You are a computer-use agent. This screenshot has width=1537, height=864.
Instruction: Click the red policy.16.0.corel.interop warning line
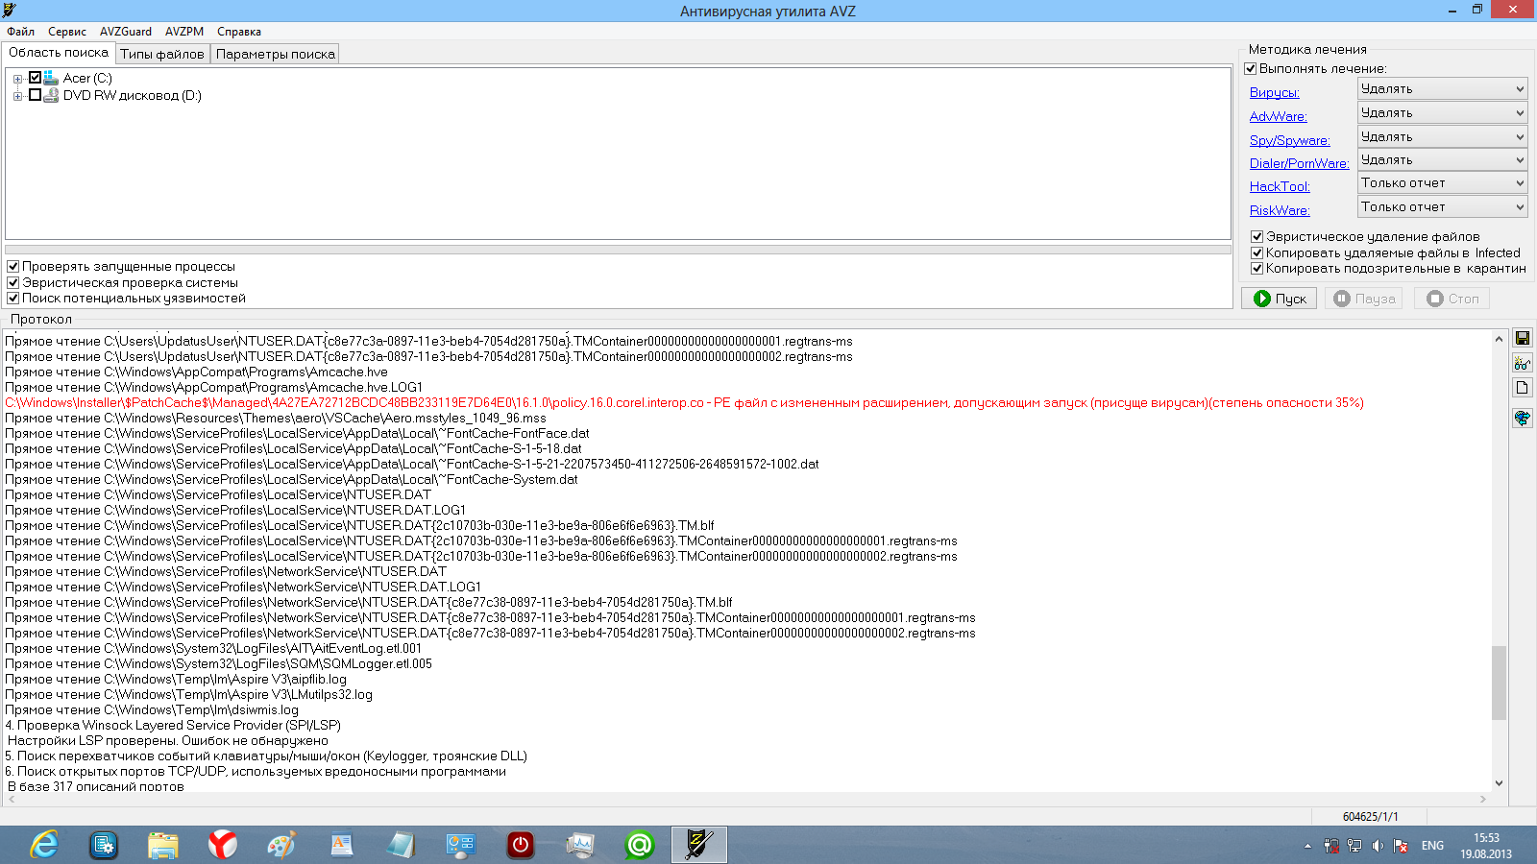684,403
